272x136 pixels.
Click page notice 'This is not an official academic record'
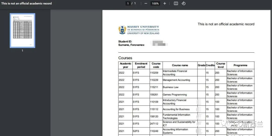click(226, 24)
